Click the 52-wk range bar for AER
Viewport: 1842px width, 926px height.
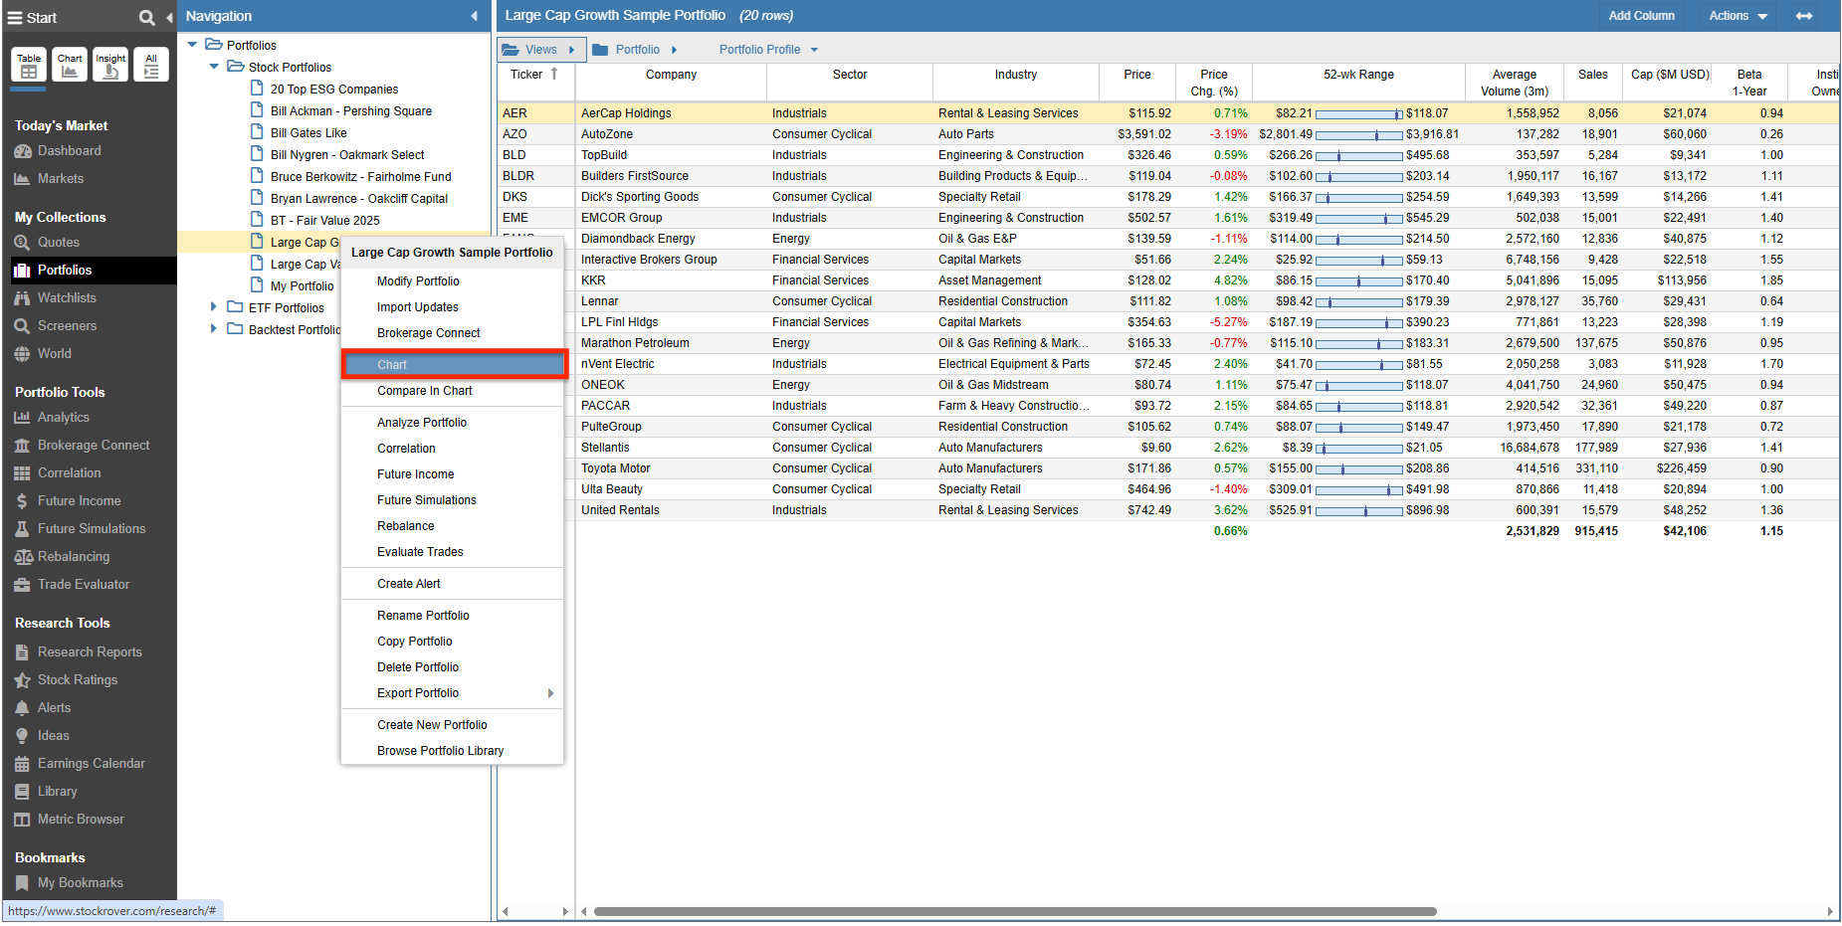pyautogui.click(x=1359, y=114)
